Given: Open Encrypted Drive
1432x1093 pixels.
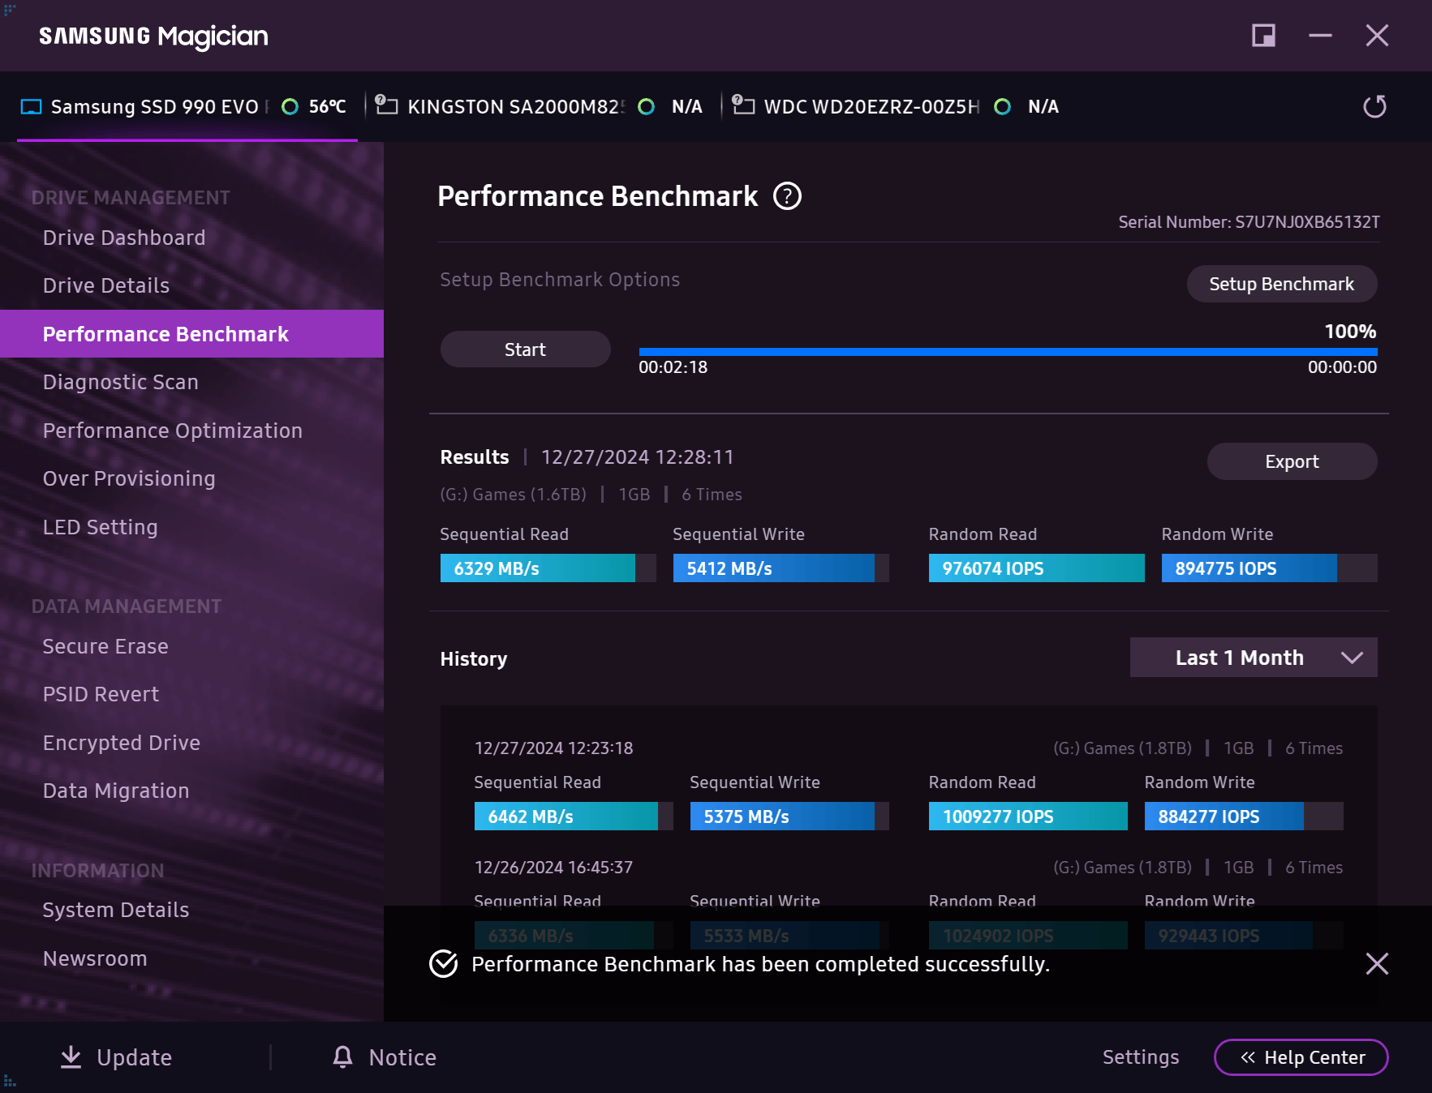Looking at the screenshot, I should (x=122, y=743).
